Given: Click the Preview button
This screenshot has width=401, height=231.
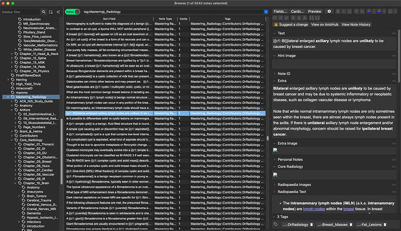Looking at the screenshot, I should click(x=314, y=12).
